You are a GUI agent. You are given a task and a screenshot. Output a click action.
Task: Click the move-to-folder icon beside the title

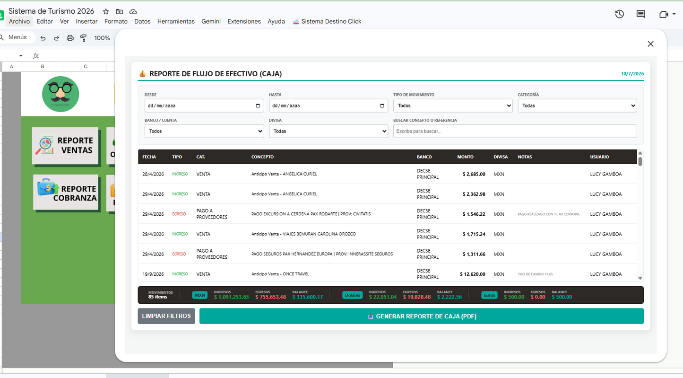point(119,11)
